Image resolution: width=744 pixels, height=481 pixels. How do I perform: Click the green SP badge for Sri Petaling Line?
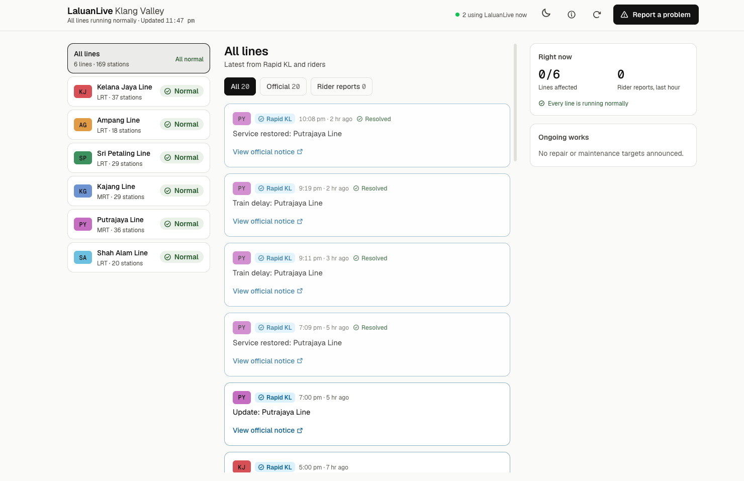83,158
